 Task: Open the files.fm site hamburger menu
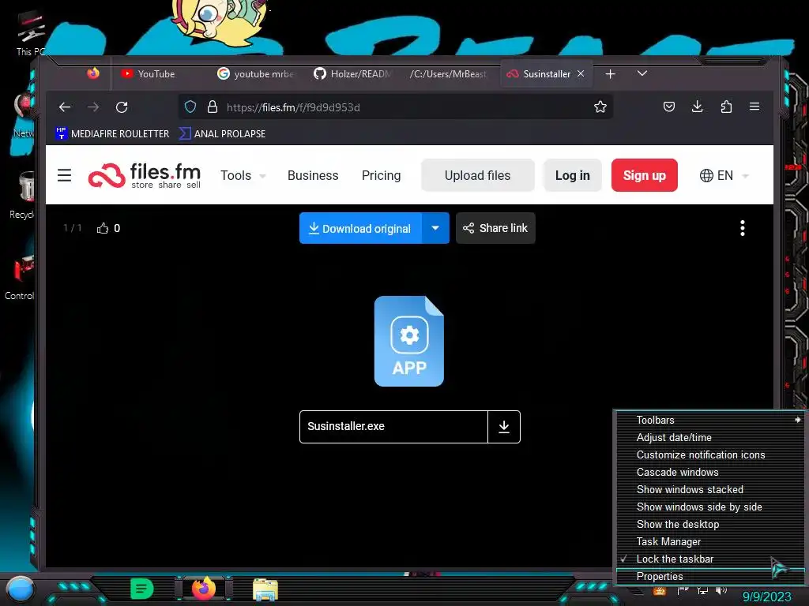pos(64,175)
